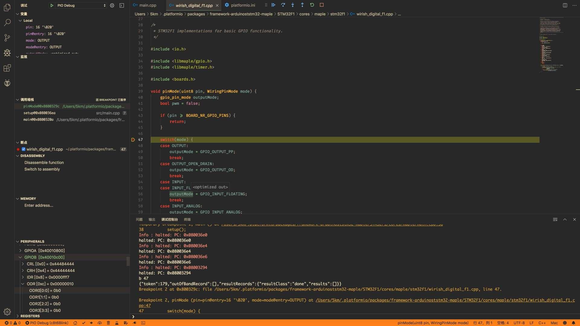
Task: Click the PlatformIO Build checkmark in status bar
Action: pyautogui.click(x=84, y=323)
